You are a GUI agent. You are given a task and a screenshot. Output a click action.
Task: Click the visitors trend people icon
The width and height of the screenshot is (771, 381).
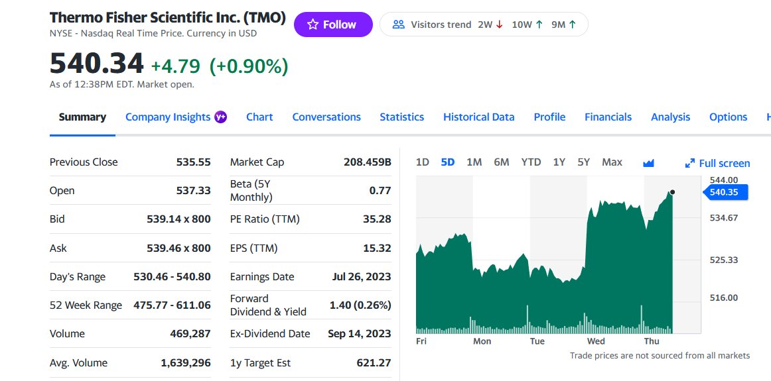pyautogui.click(x=398, y=25)
